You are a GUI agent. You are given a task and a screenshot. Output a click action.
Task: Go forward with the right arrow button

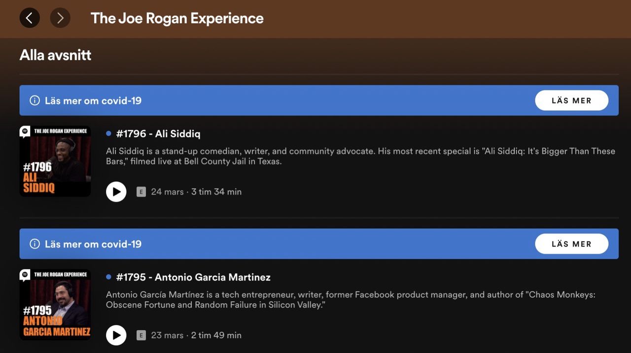coord(60,18)
